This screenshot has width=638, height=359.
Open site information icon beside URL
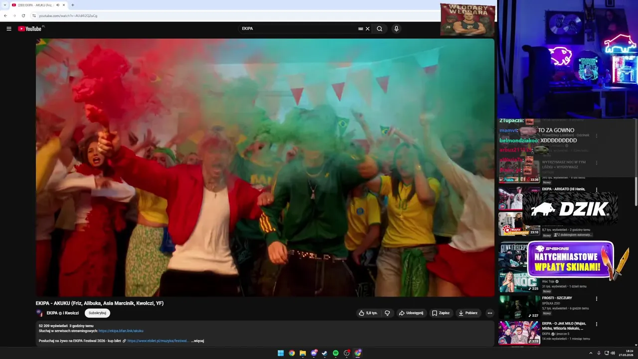(34, 15)
